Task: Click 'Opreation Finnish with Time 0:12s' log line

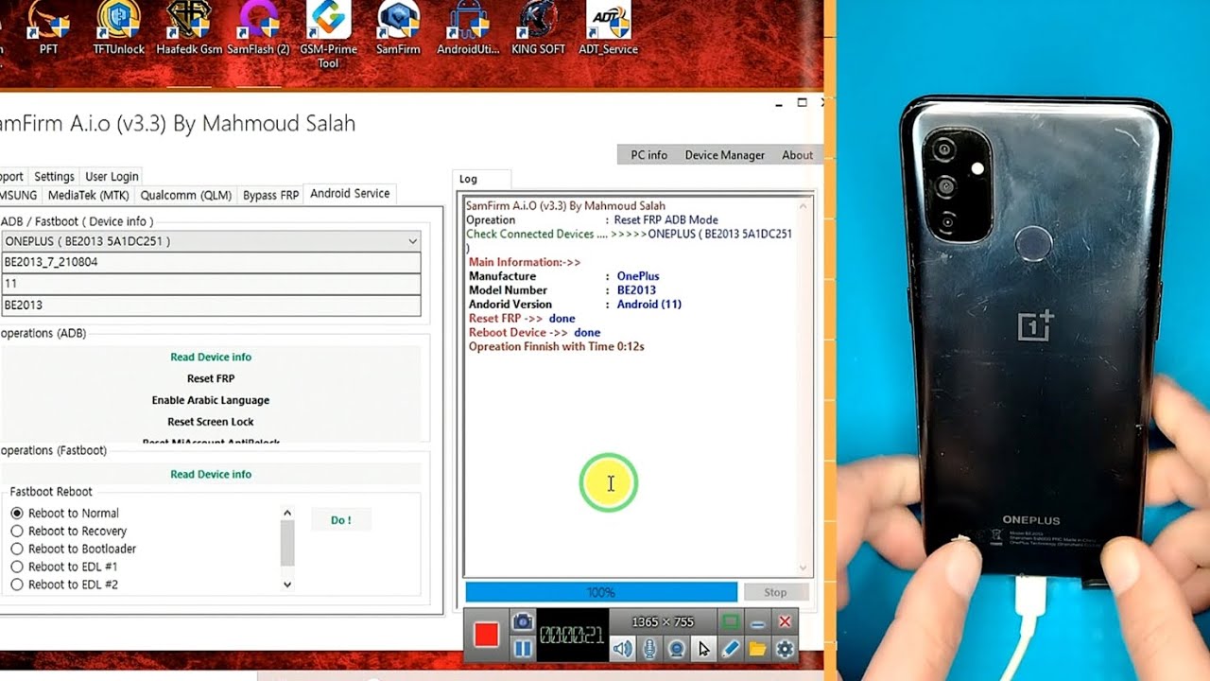Action: click(x=557, y=347)
